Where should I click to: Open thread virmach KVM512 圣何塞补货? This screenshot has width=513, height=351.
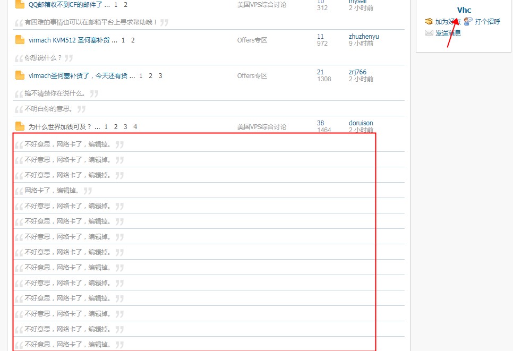click(69, 40)
